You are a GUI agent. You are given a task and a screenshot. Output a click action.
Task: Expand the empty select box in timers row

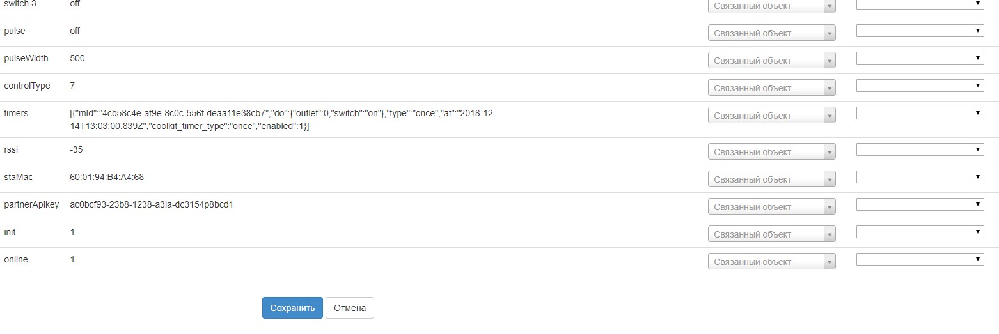tap(920, 113)
